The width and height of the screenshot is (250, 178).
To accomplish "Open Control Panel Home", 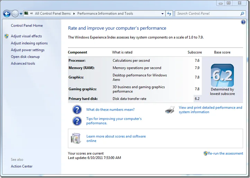I will (27, 26).
